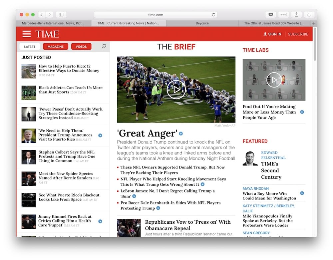Click the Jimmy Kimmel thumbnail
Screen dimensions: 333x260
[29, 221]
